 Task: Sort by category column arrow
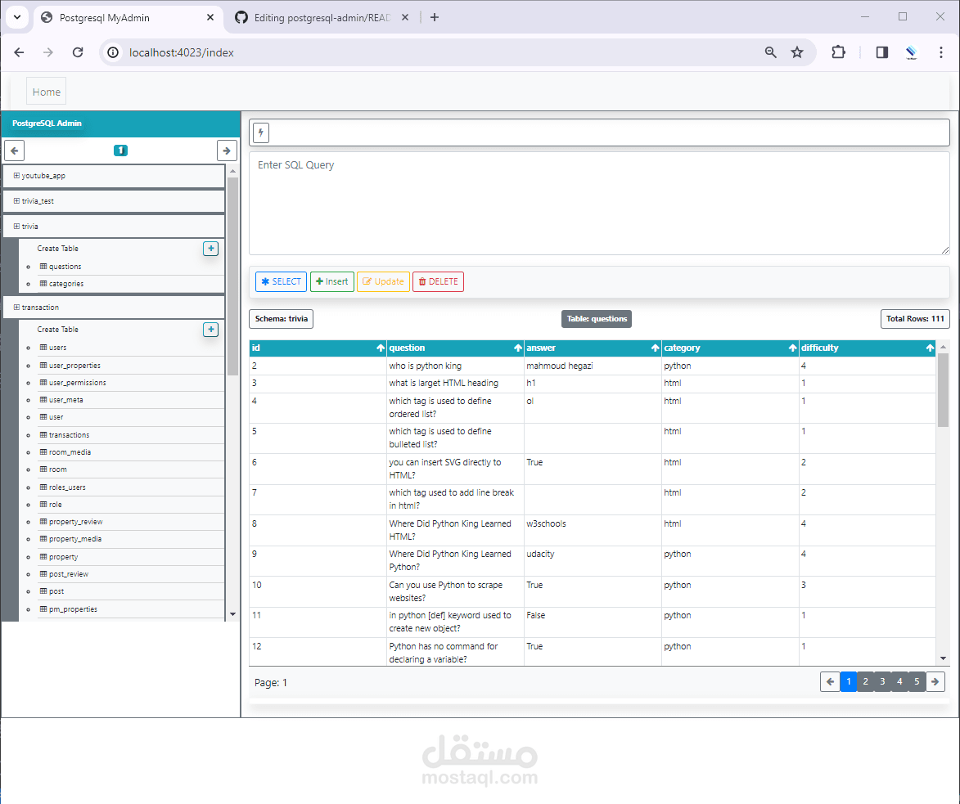coord(793,348)
